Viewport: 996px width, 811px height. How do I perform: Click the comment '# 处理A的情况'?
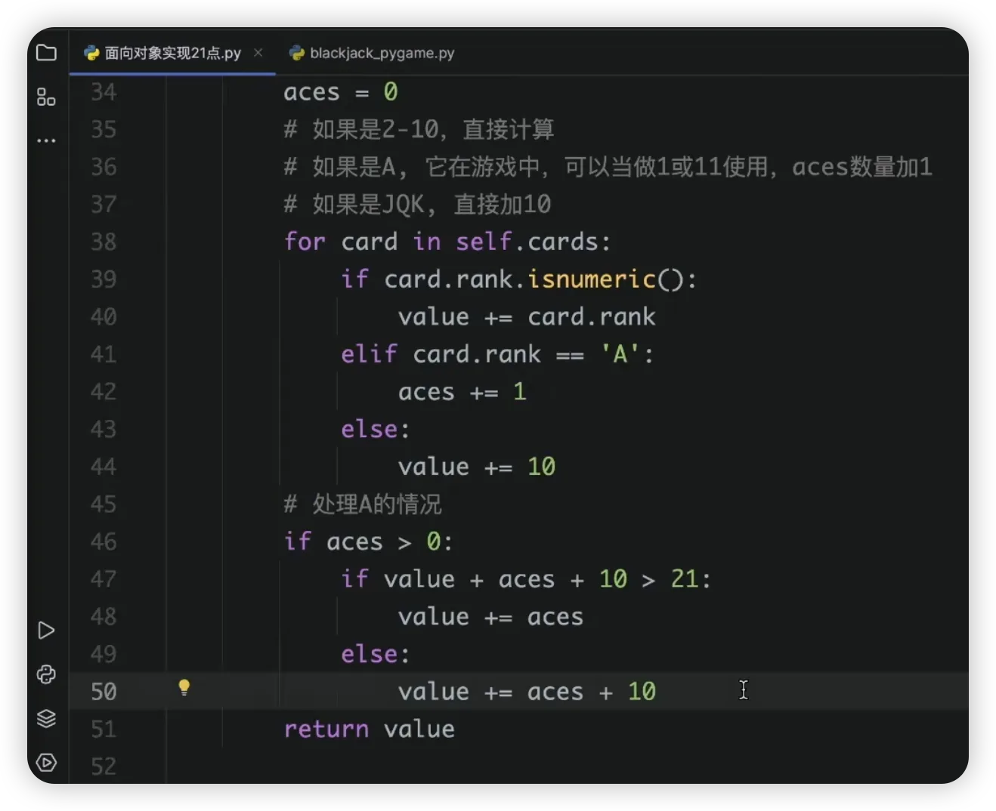tap(363, 504)
